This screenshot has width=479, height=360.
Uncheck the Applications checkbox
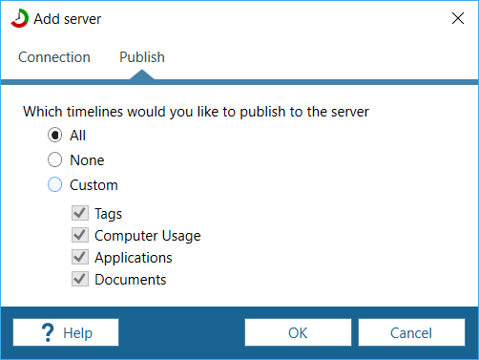pos(80,257)
